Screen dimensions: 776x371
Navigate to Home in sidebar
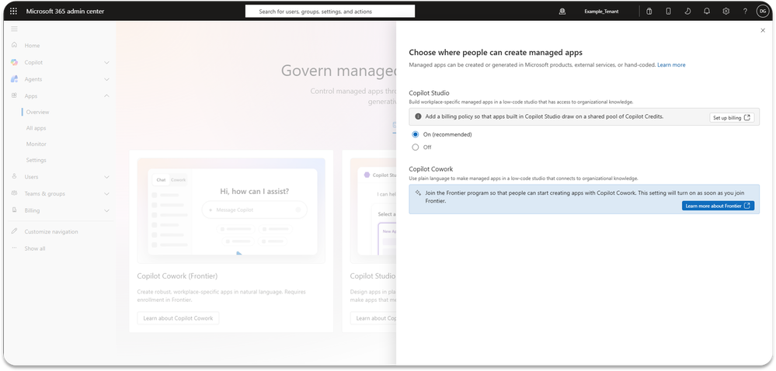[x=32, y=46]
